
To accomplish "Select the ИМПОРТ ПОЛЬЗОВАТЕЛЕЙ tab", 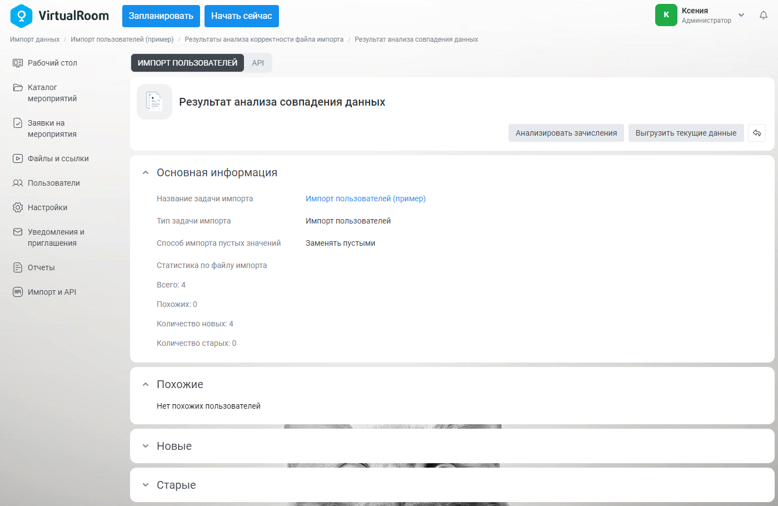I will click(187, 63).
